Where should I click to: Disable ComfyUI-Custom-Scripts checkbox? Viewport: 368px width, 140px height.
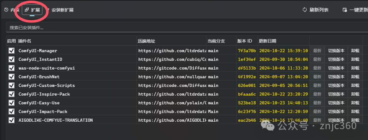pyautogui.click(x=11, y=85)
